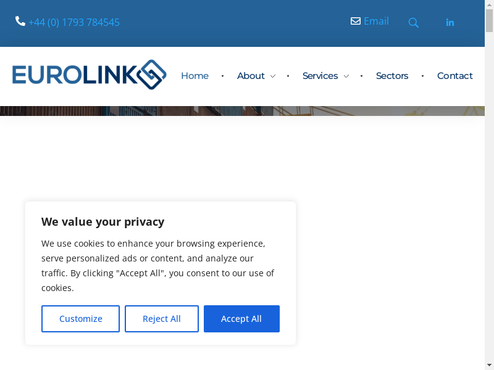
Task: Expand the Services dropdown chevron
Action: coord(346,76)
